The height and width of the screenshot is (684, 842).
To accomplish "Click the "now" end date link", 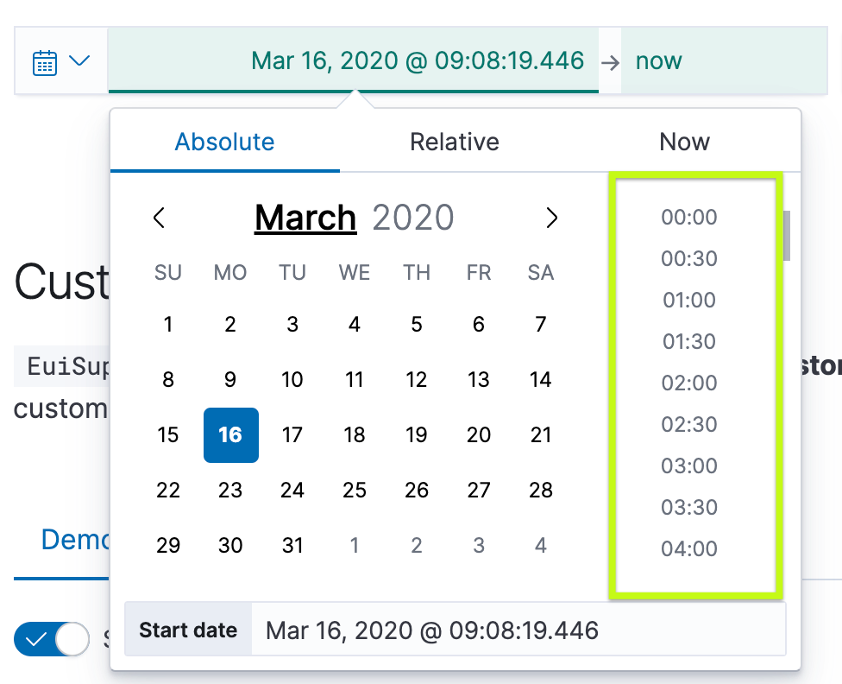I will 658,60.
